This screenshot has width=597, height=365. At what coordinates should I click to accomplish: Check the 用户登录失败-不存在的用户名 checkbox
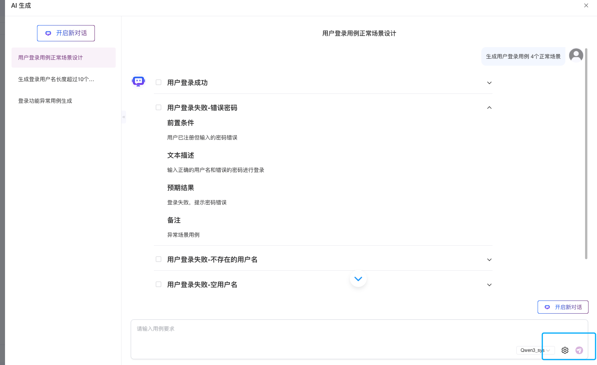tap(159, 259)
